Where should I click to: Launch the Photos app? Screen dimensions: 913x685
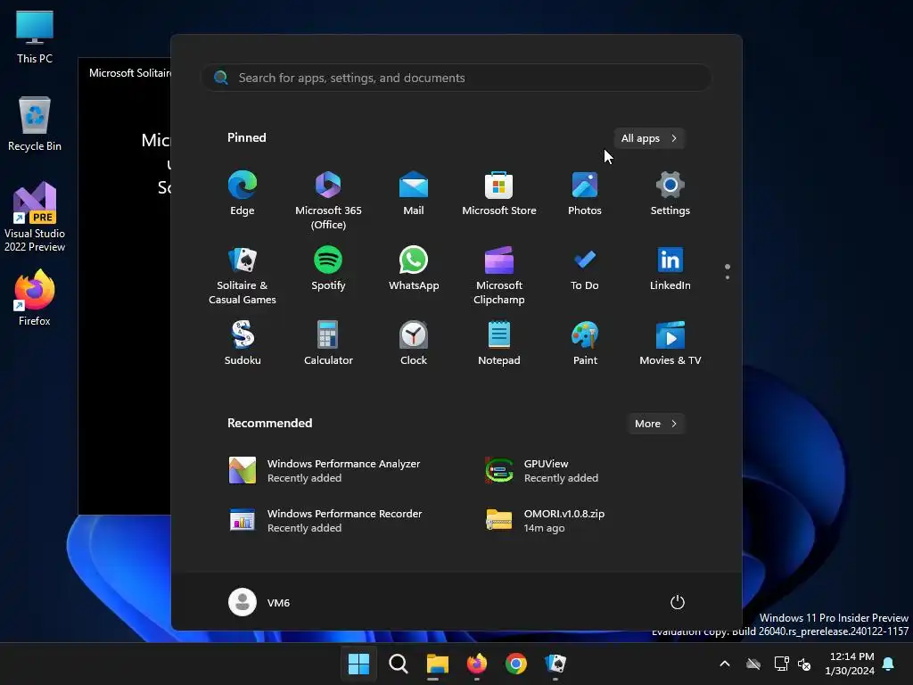pos(585,194)
